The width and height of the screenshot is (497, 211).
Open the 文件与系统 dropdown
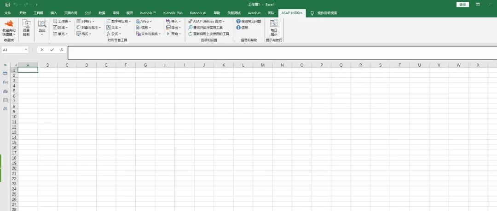click(149, 34)
